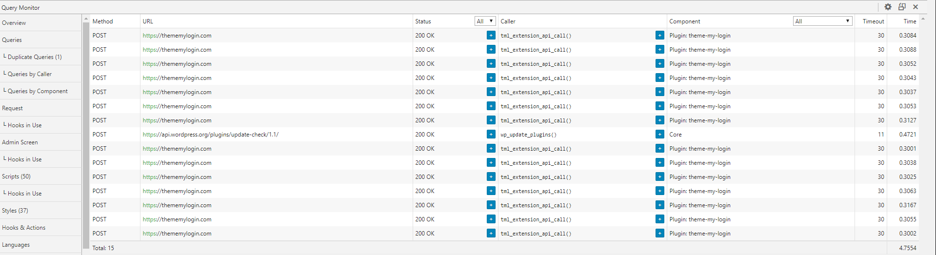
Task: Open the Hooks & Actions panel
Action: pyautogui.click(x=23, y=228)
